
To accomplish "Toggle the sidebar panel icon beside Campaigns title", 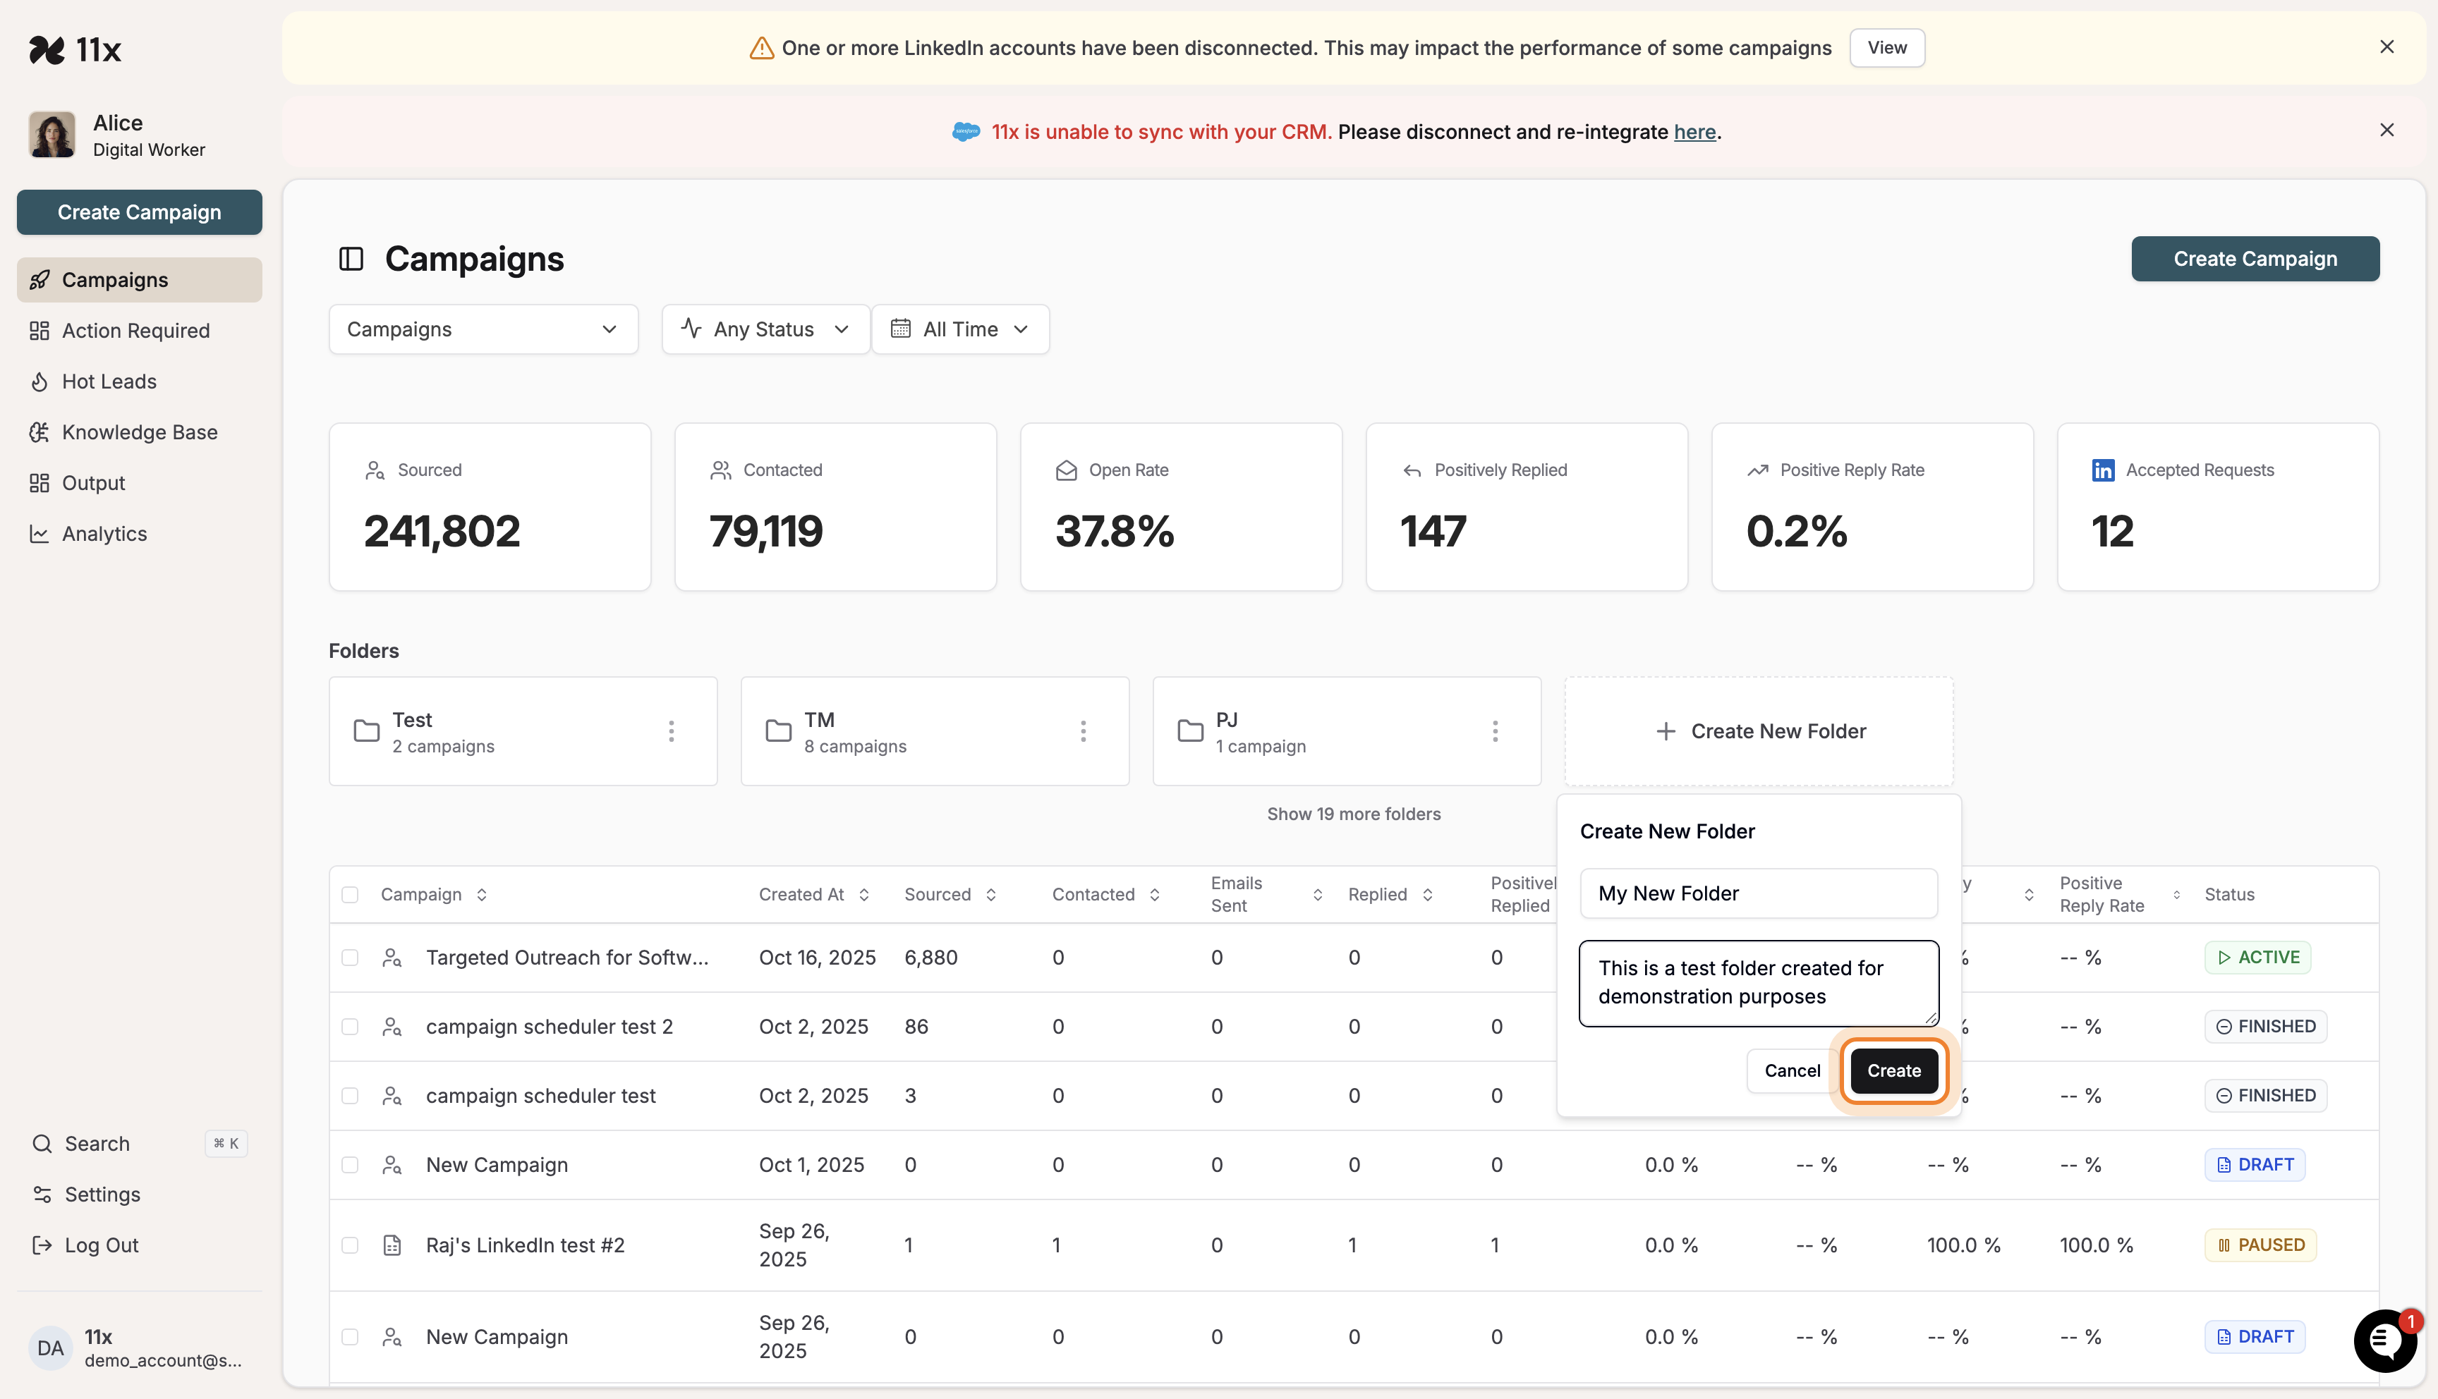I will tap(351, 259).
